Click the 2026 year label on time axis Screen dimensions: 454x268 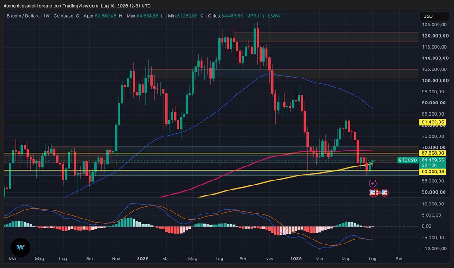coord(296,258)
